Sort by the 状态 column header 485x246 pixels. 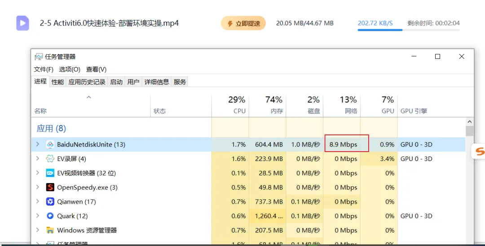pyautogui.click(x=159, y=111)
